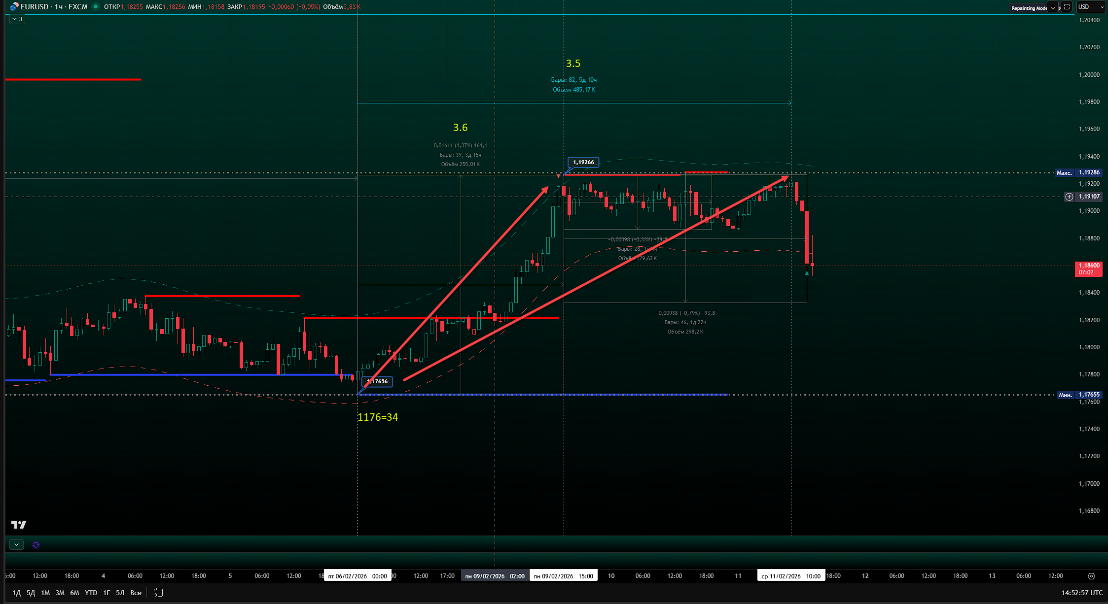
Task: Select the 1Д time range
Action: coord(16,593)
